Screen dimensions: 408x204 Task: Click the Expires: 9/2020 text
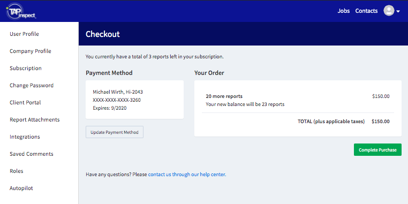coord(110,108)
